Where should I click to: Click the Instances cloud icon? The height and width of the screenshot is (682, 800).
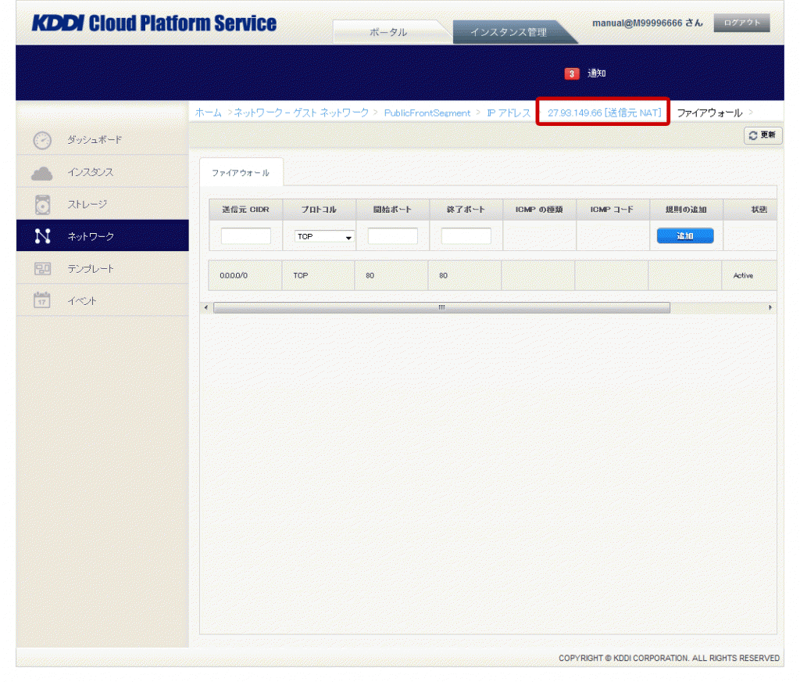click(x=42, y=174)
